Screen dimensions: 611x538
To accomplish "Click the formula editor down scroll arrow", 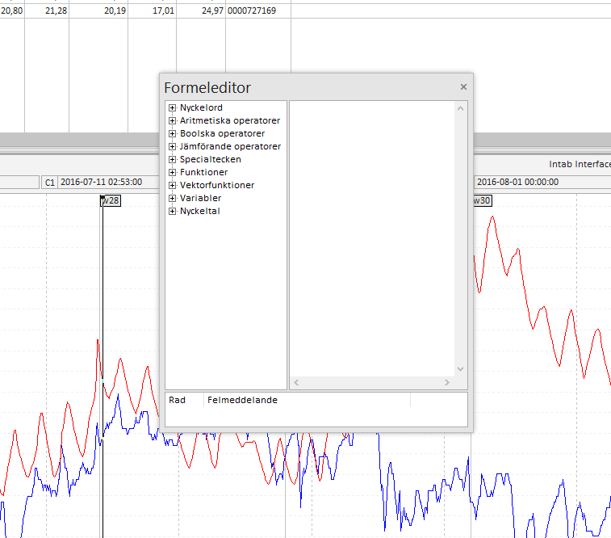I will click(460, 369).
